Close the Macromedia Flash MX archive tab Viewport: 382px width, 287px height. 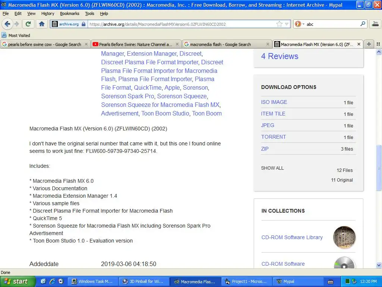[359, 44]
